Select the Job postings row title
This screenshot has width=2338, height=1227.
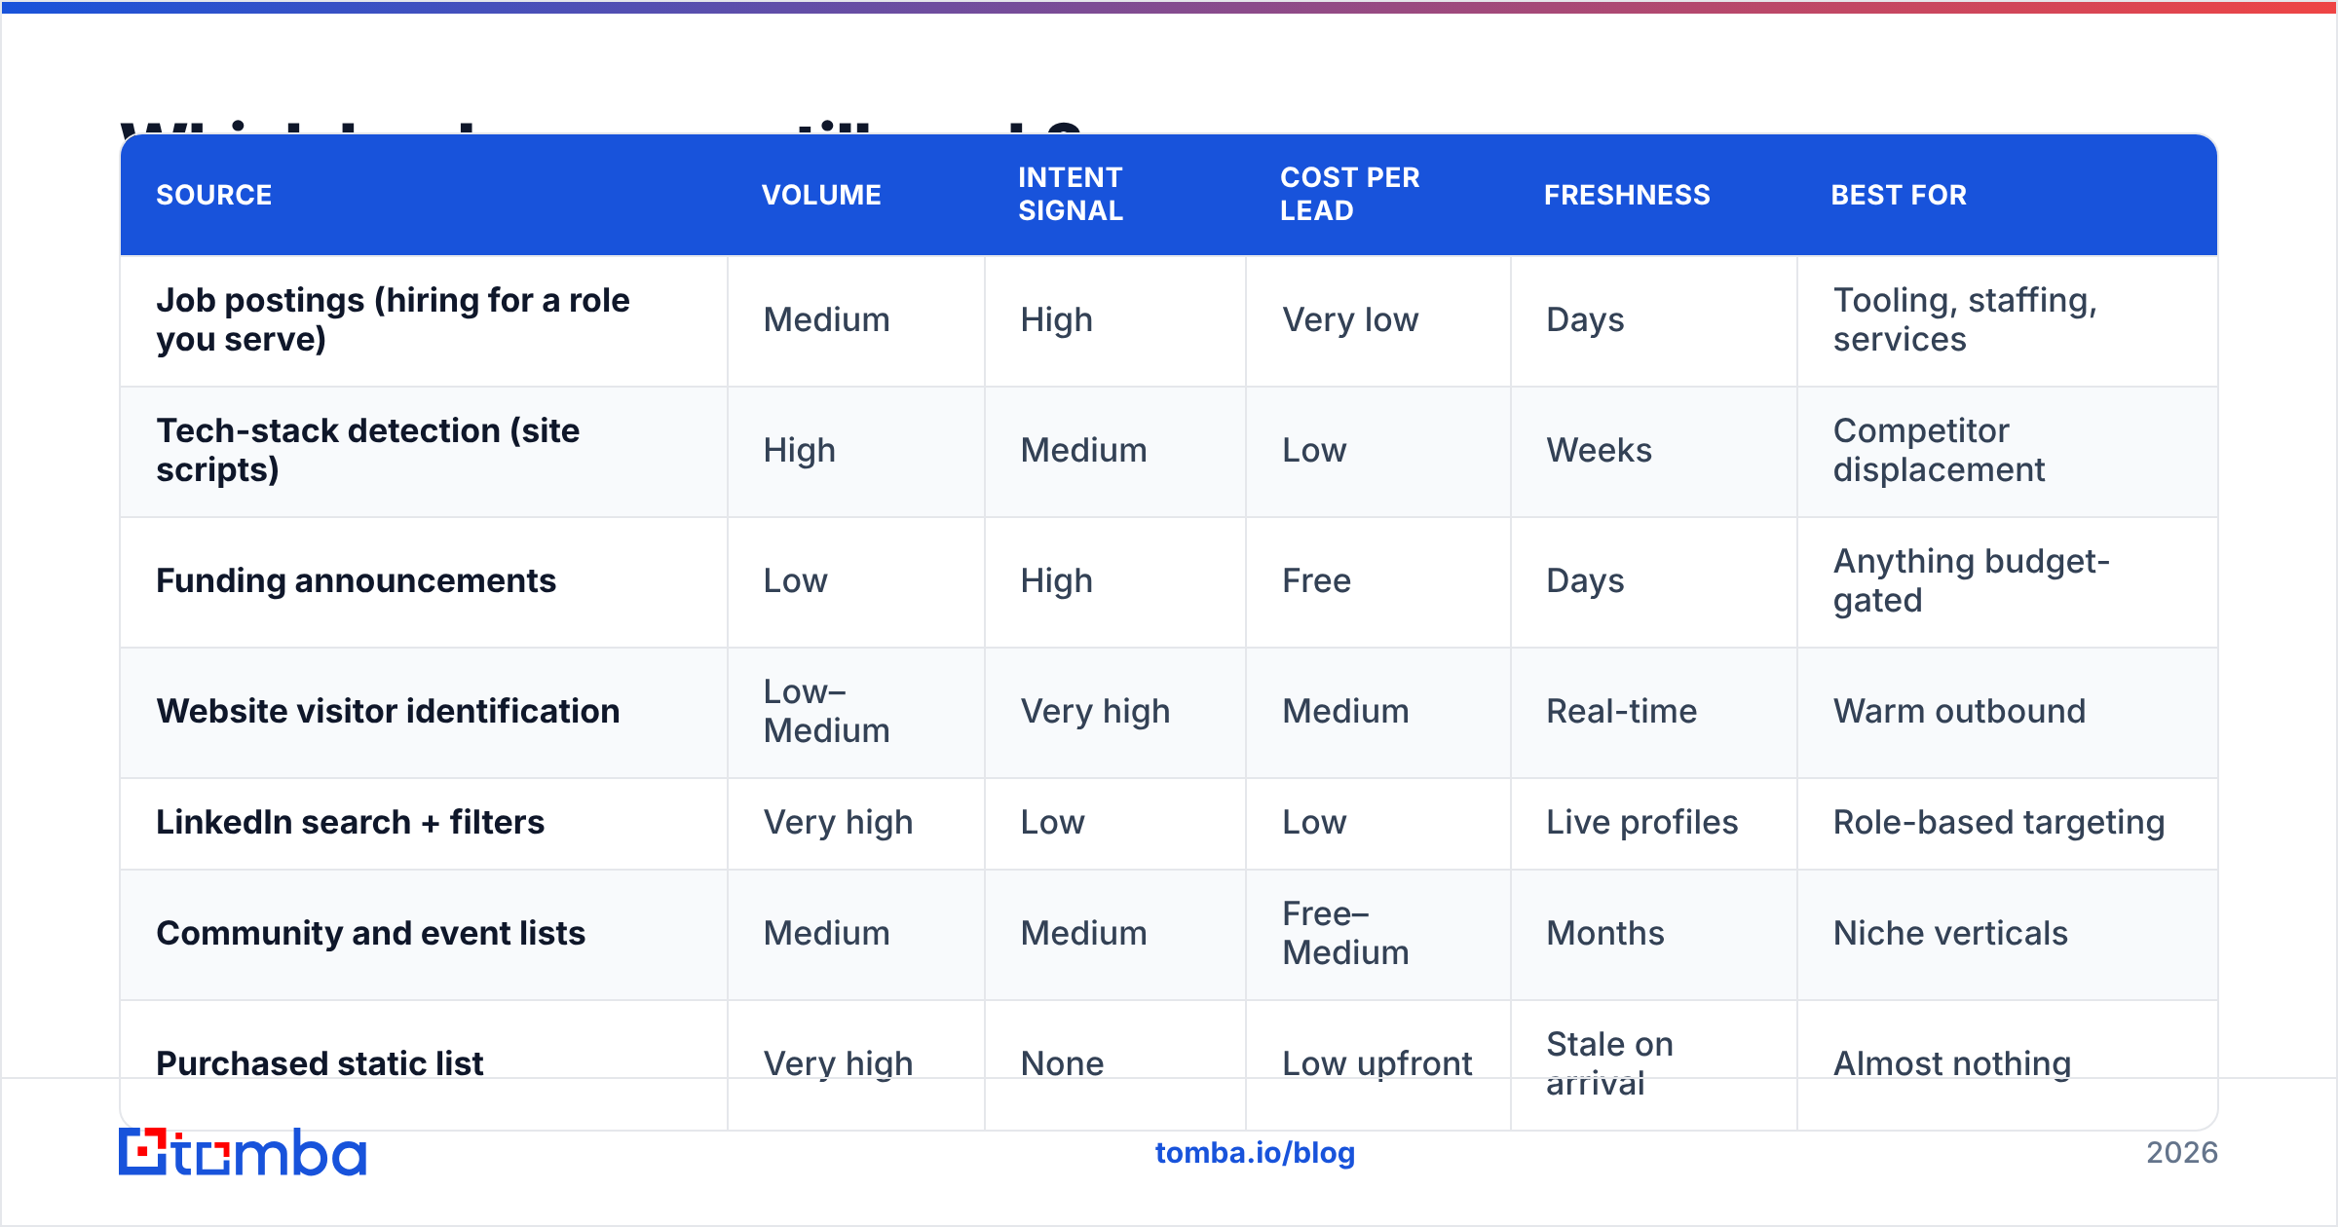[x=393, y=319]
